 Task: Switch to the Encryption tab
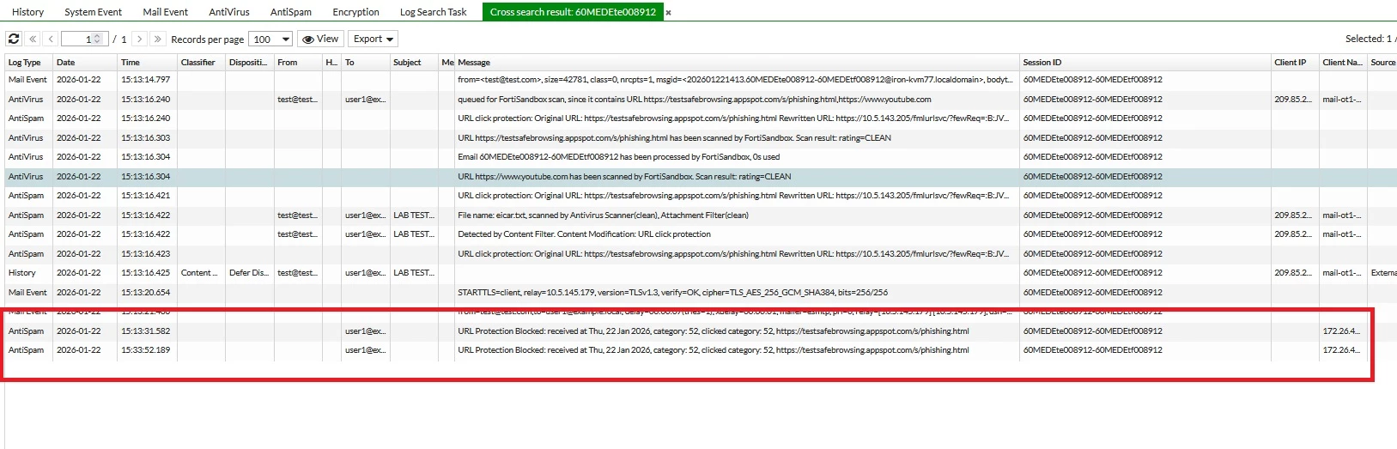(355, 12)
